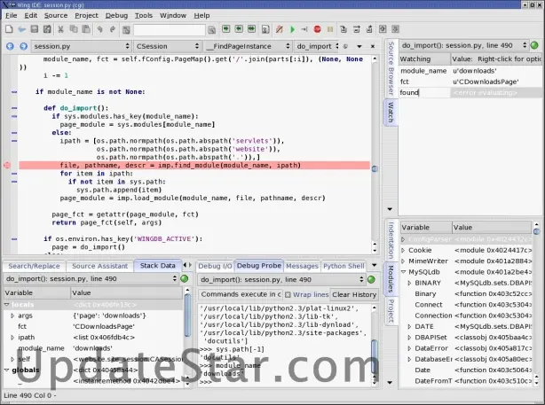Switch to the Search/Replace tab
The image size is (545, 405).
point(34,266)
